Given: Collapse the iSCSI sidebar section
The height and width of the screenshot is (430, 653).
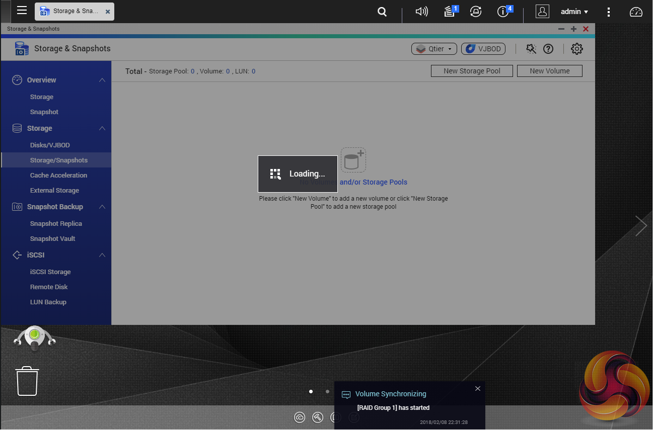Looking at the screenshot, I should [x=102, y=255].
